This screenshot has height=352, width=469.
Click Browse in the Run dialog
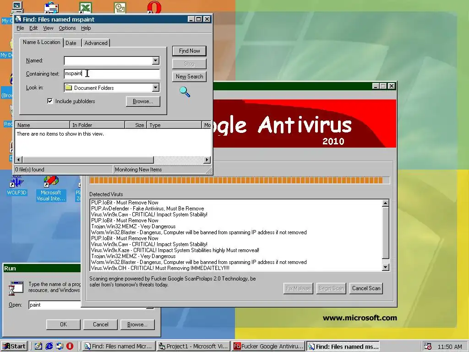tap(137, 324)
